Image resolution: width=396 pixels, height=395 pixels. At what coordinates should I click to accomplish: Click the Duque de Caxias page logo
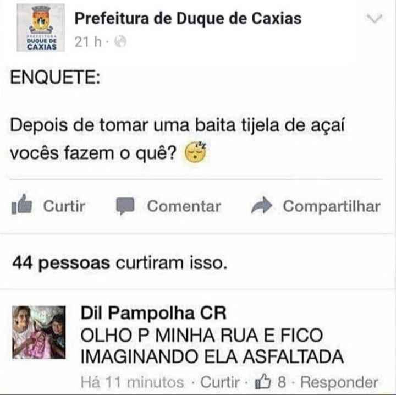coord(41,28)
